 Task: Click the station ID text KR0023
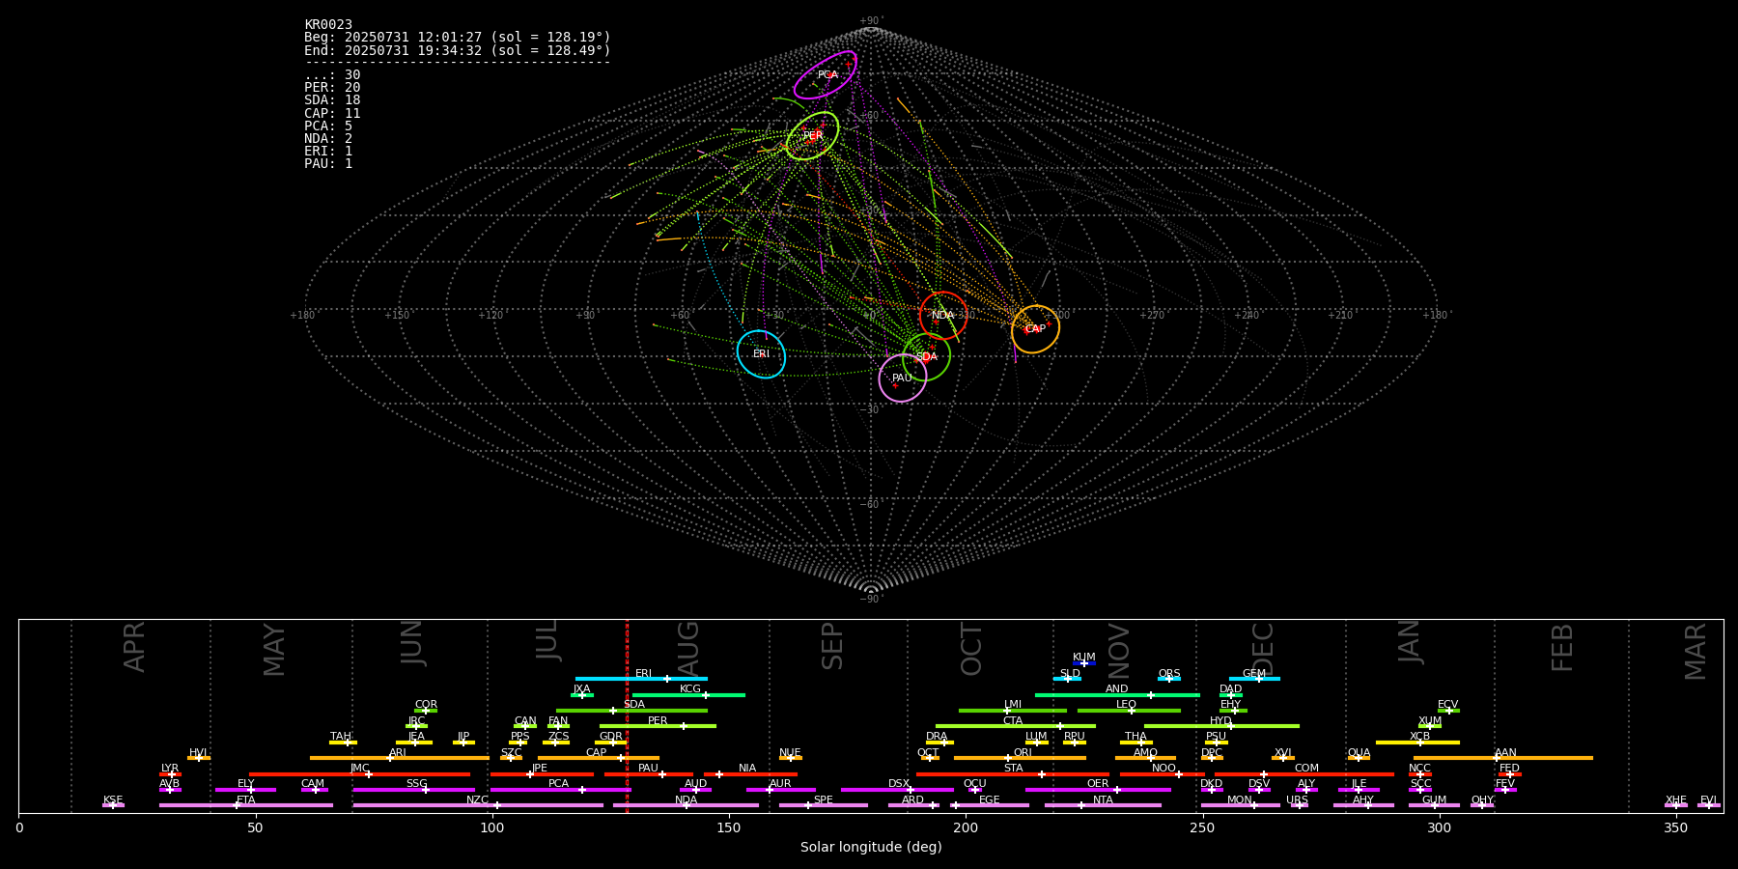coord(328,24)
